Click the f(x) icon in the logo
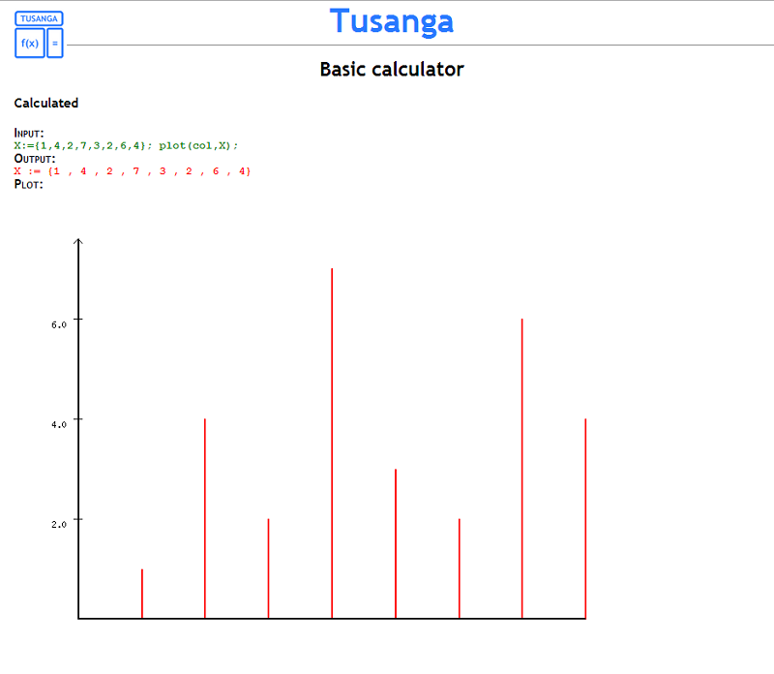 coord(30,43)
